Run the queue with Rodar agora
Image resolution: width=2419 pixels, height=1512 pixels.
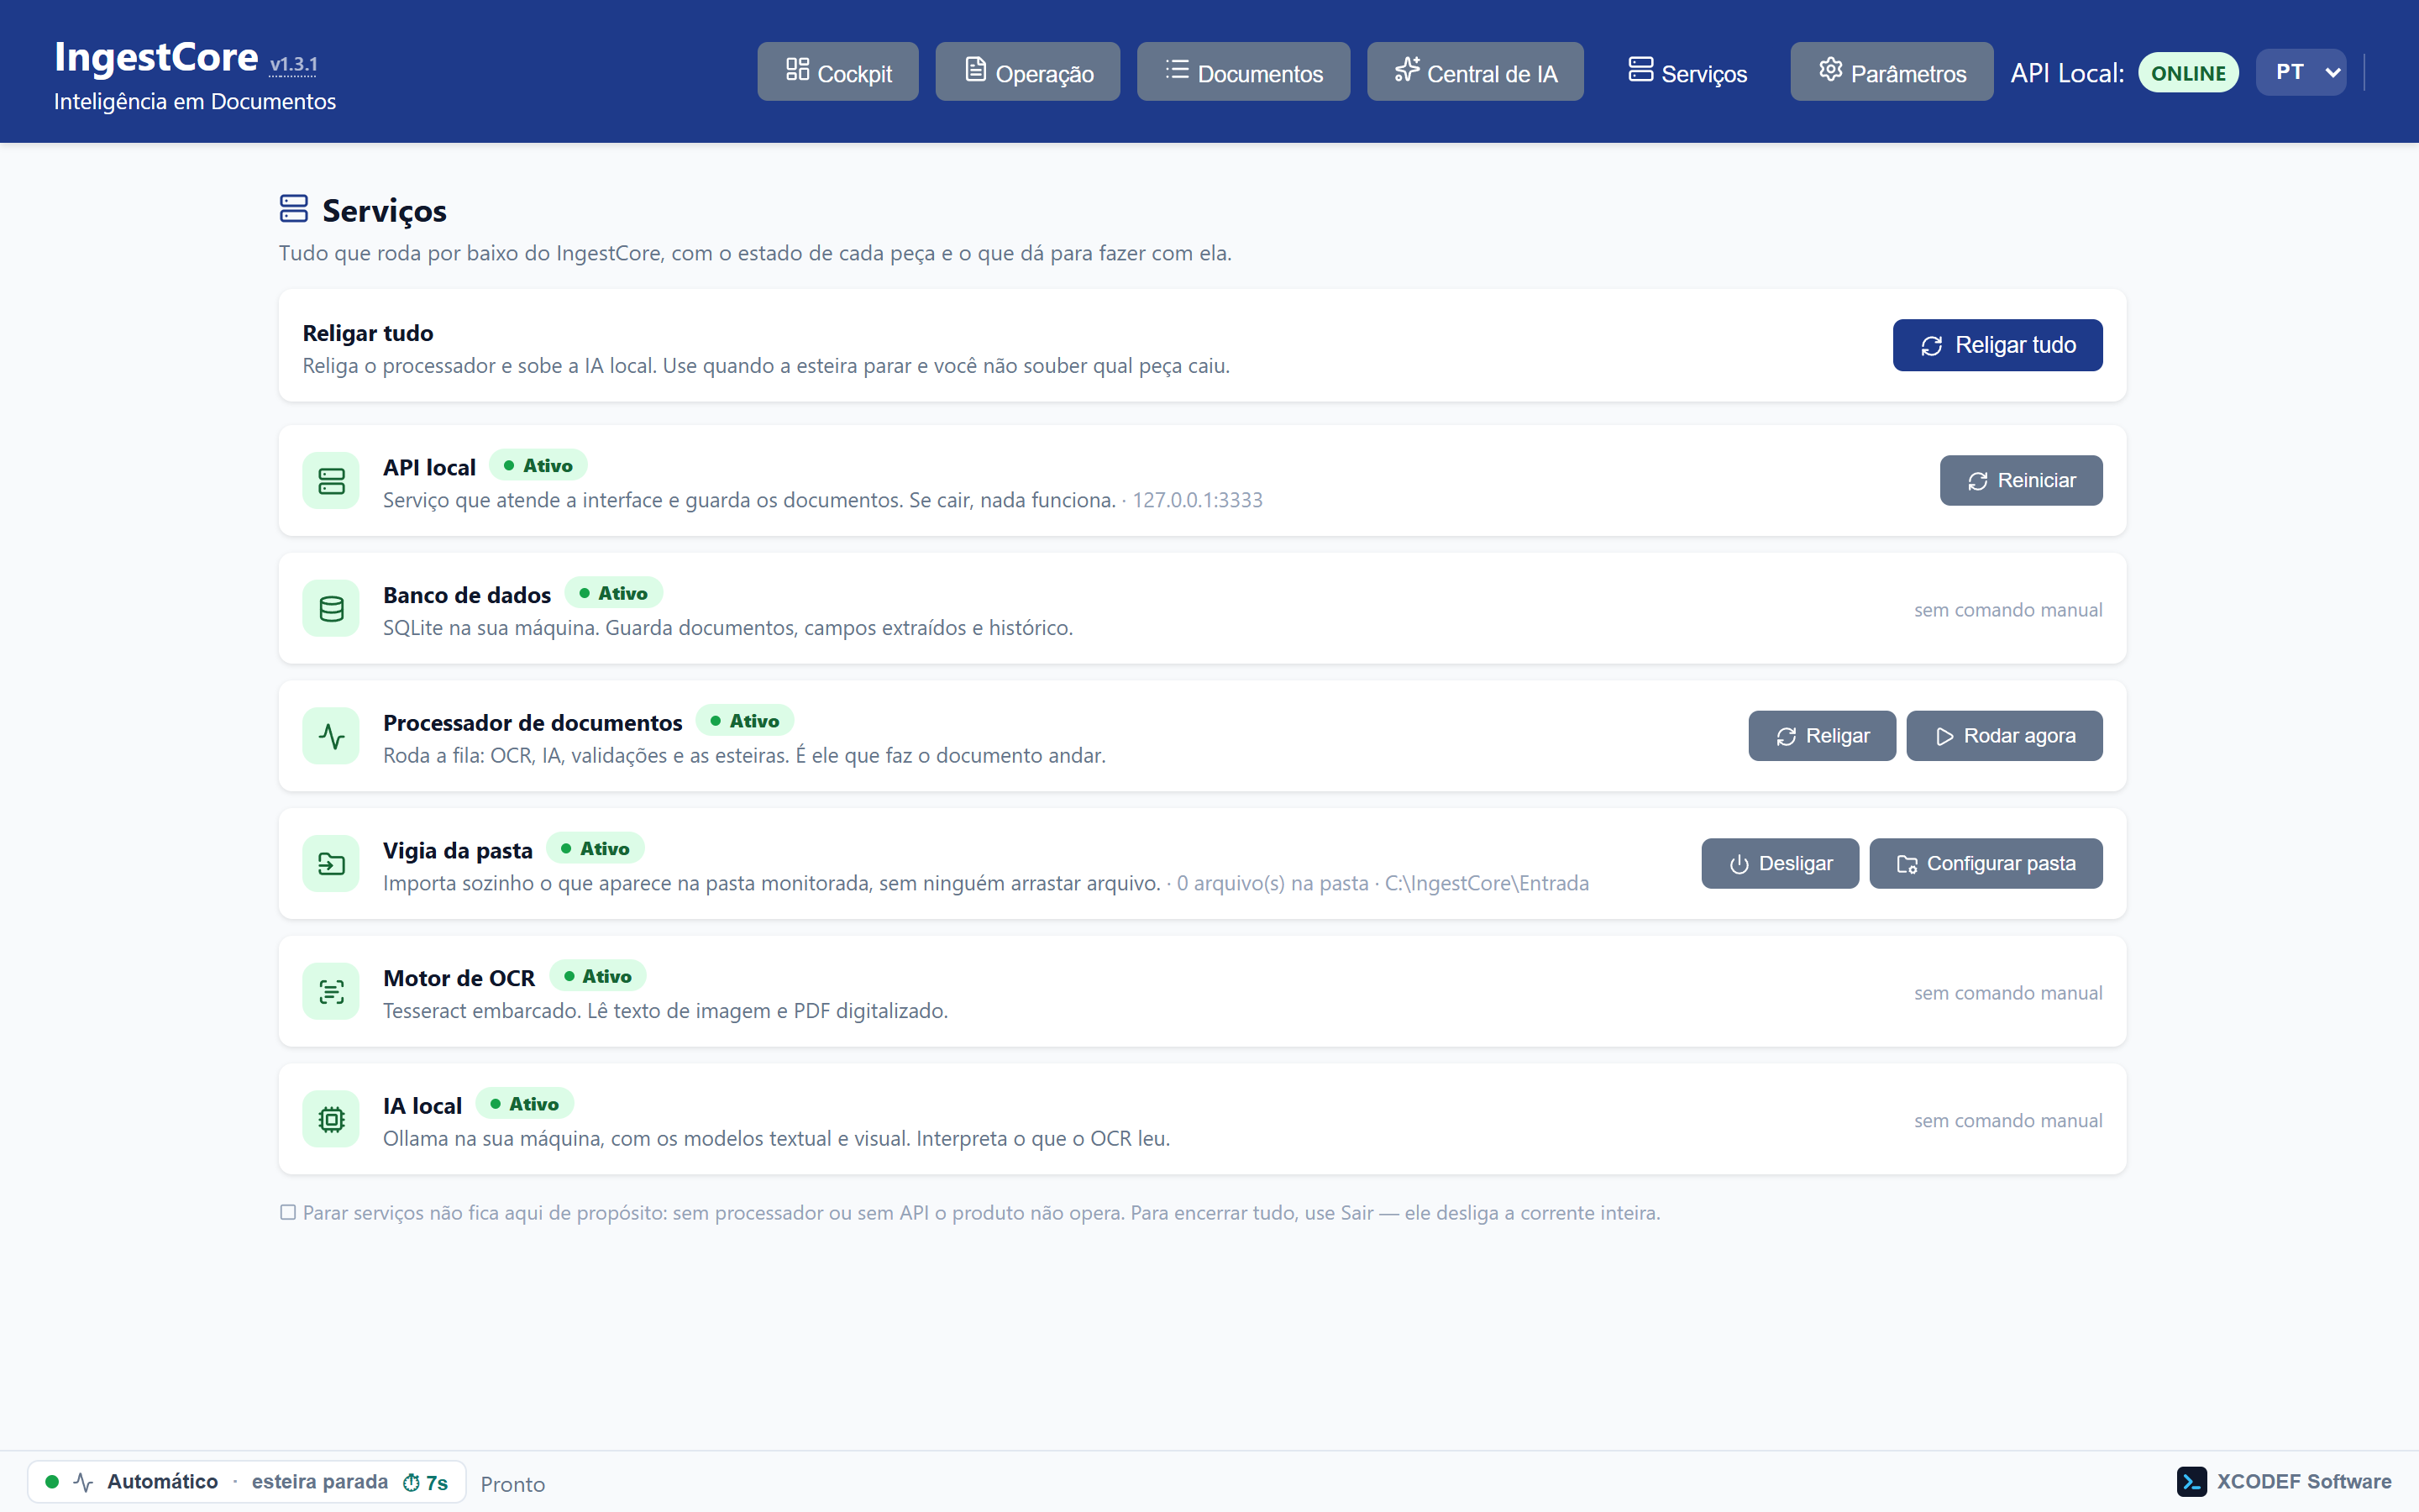pyautogui.click(x=2004, y=736)
